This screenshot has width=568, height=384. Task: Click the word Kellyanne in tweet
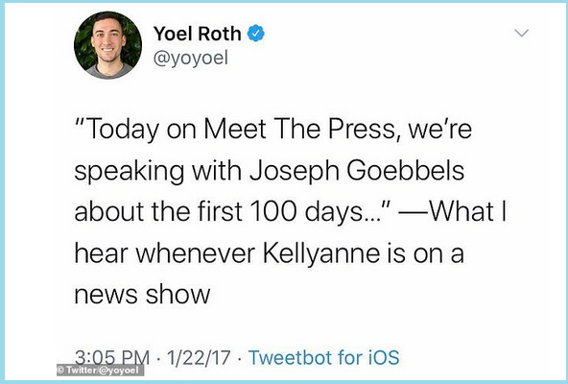coord(321,253)
